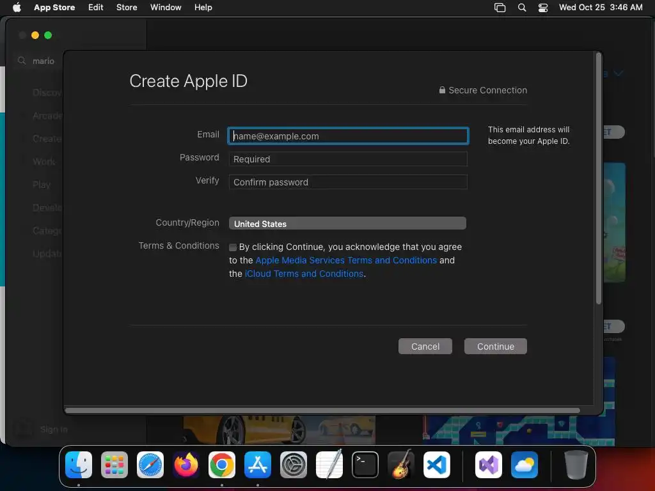
Task: Open the Country/Region United States dropdown
Action: click(x=347, y=223)
